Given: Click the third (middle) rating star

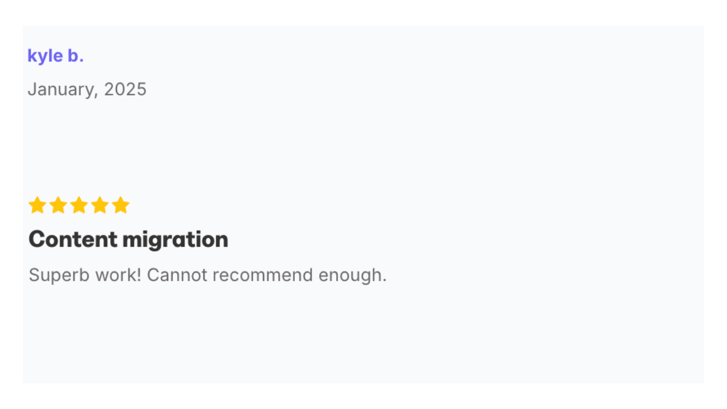Looking at the screenshot, I should pos(79,205).
